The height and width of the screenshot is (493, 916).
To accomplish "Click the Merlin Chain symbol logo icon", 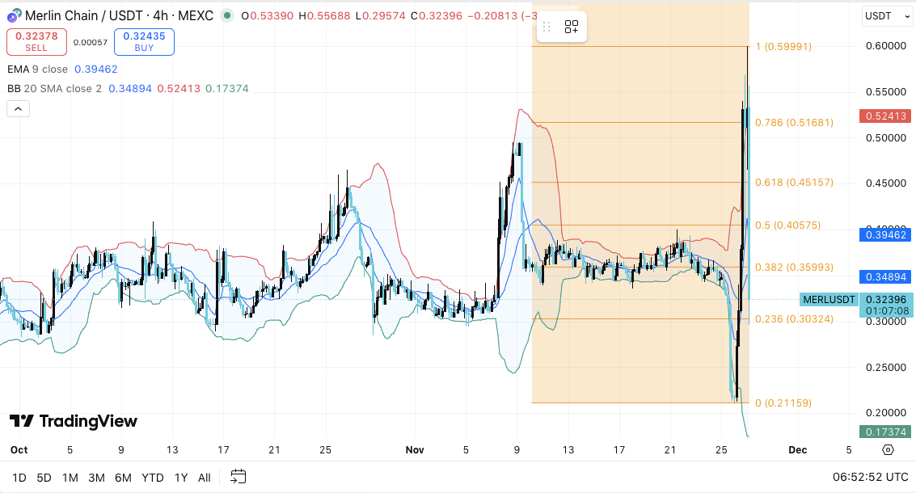I will (14, 16).
